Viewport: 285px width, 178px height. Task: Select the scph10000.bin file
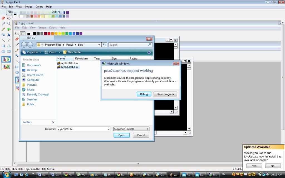click(x=67, y=63)
